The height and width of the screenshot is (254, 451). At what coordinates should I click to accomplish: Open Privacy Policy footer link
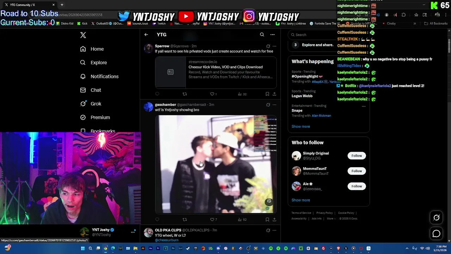point(325,213)
